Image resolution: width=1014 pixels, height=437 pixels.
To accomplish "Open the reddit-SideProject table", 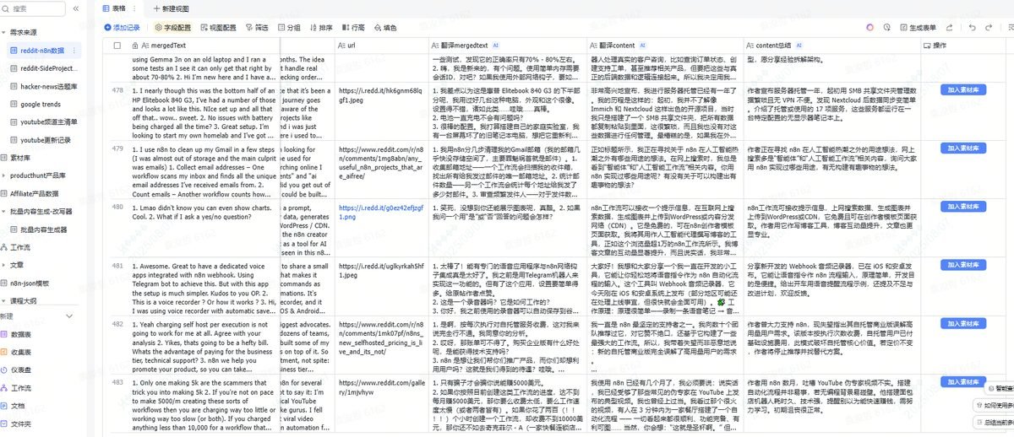I will (x=44, y=68).
